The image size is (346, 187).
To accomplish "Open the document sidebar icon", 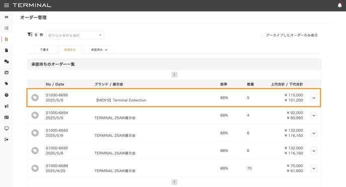I will pos(7,50).
